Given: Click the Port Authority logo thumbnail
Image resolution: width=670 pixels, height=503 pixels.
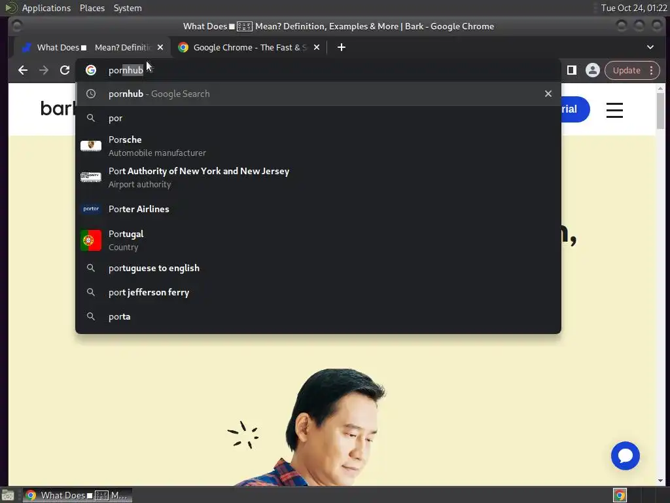Looking at the screenshot, I should tap(91, 177).
